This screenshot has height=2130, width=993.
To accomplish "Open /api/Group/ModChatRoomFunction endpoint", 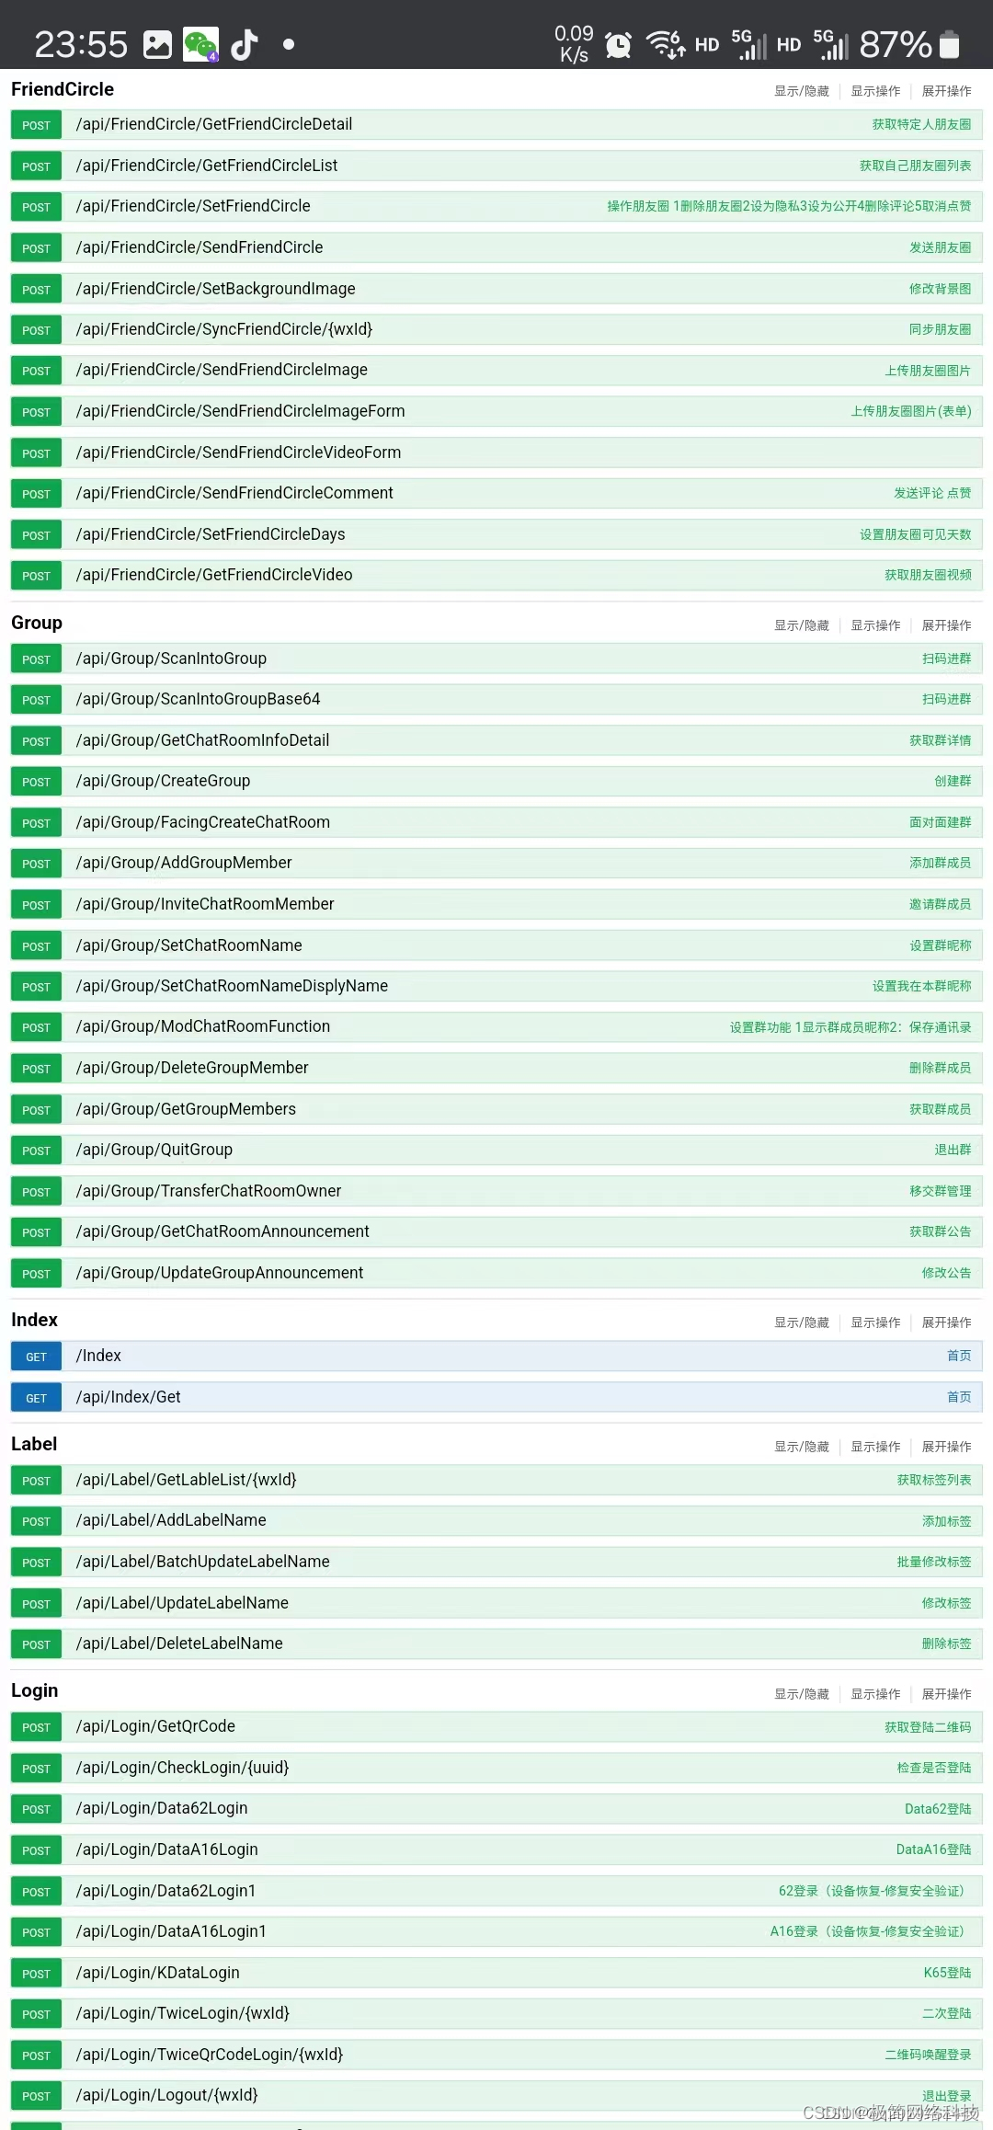I will tap(496, 1027).
